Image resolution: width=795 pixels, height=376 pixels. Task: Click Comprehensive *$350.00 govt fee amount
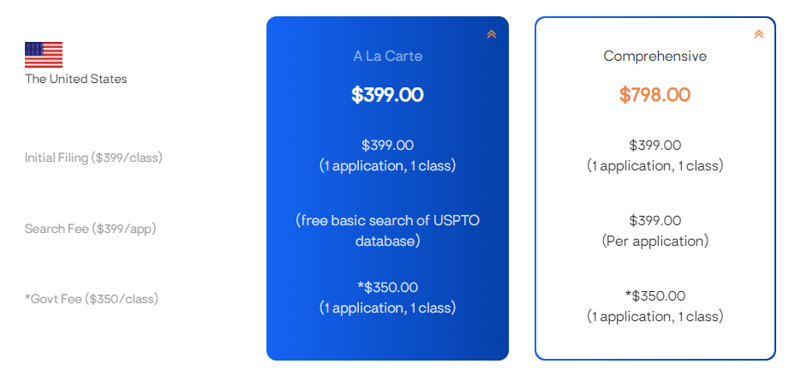tap(655, 296)
